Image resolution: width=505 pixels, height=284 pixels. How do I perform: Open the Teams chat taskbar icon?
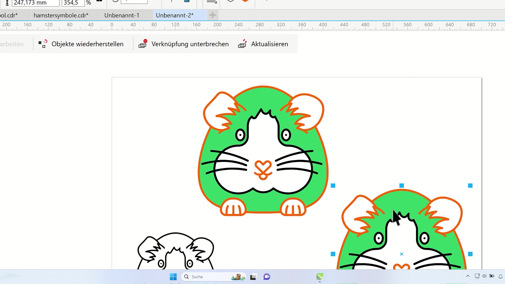pyautogui.click(x=267, y=277)
